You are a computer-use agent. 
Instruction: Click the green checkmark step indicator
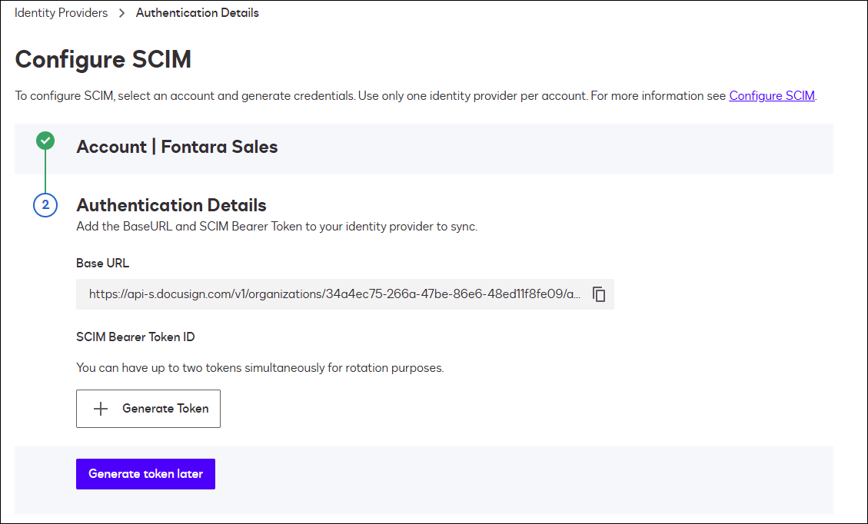tap(45, 141)
